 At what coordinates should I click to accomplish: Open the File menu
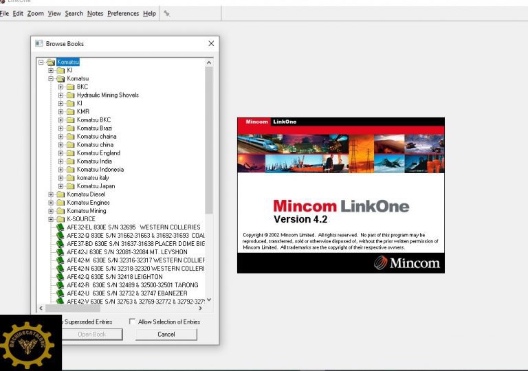pos(4,14)
